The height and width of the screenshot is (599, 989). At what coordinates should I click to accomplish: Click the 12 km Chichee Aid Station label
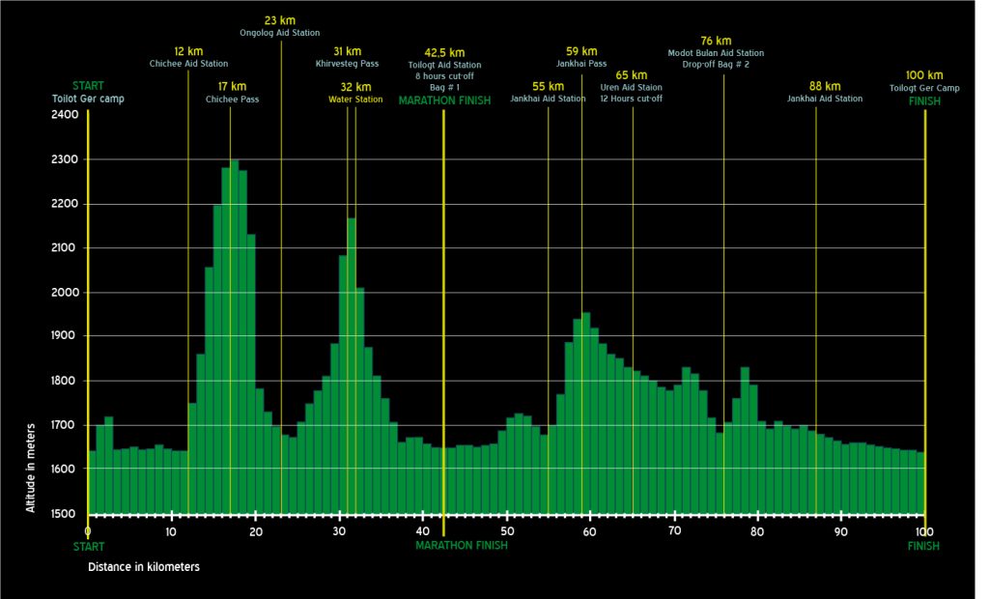(188, 57)
